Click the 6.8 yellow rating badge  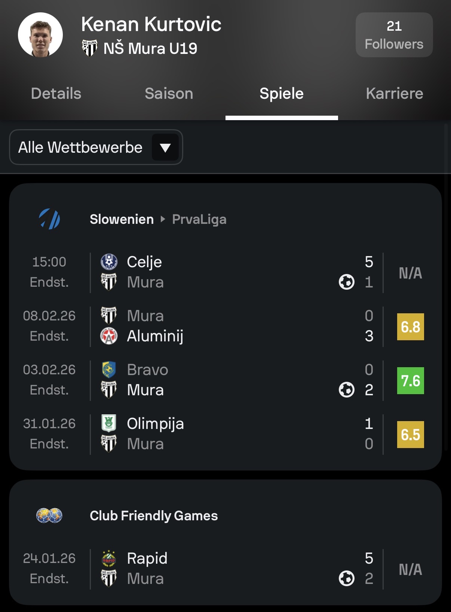pos(410,327)
